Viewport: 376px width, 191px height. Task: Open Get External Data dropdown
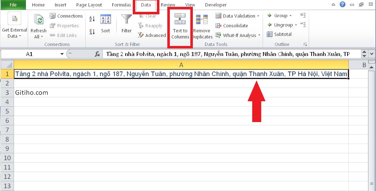pyautogui.click(x=14, y=25)
